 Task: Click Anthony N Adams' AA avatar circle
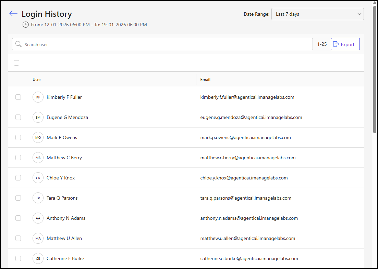(x=38, y=218)
